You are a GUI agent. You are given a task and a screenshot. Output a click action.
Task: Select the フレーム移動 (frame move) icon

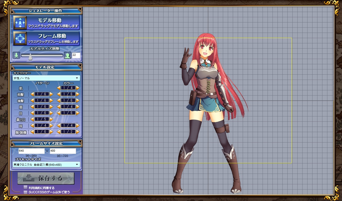(20, 38)
